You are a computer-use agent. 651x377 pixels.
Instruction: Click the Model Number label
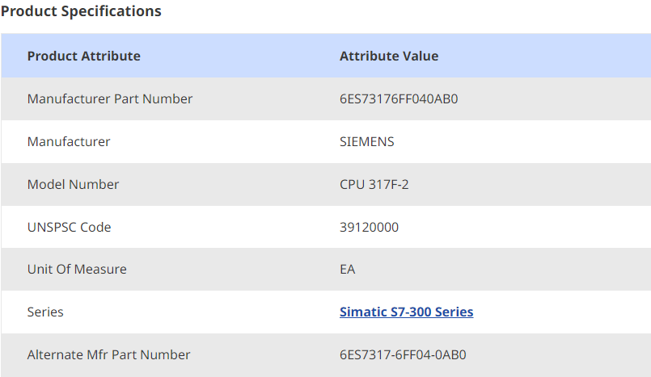(x=73, y=184)
